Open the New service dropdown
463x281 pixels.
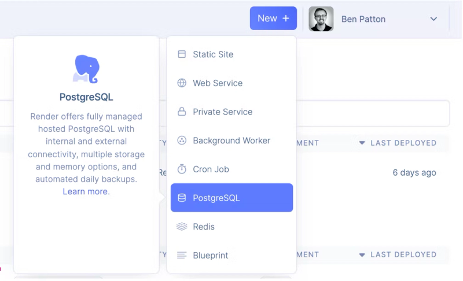(x=273, y=19)
